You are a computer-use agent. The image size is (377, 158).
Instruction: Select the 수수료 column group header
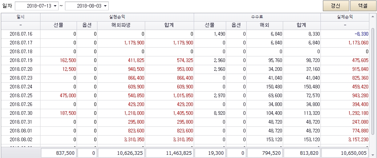[257, 17]
